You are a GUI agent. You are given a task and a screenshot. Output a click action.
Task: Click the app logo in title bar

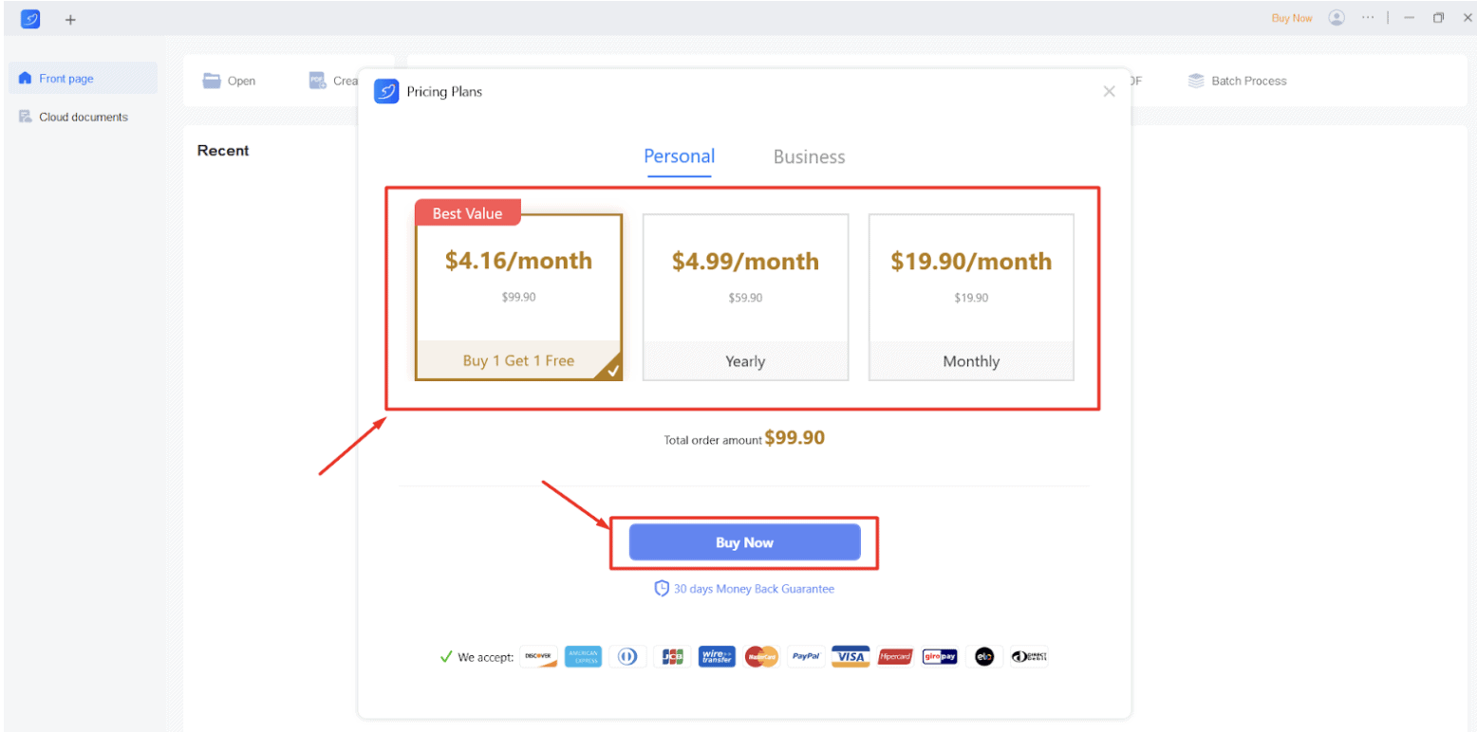[30, 19]
